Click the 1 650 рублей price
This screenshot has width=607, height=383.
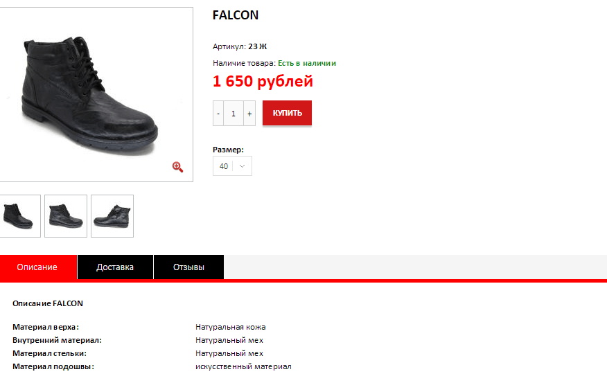(263, 82)
